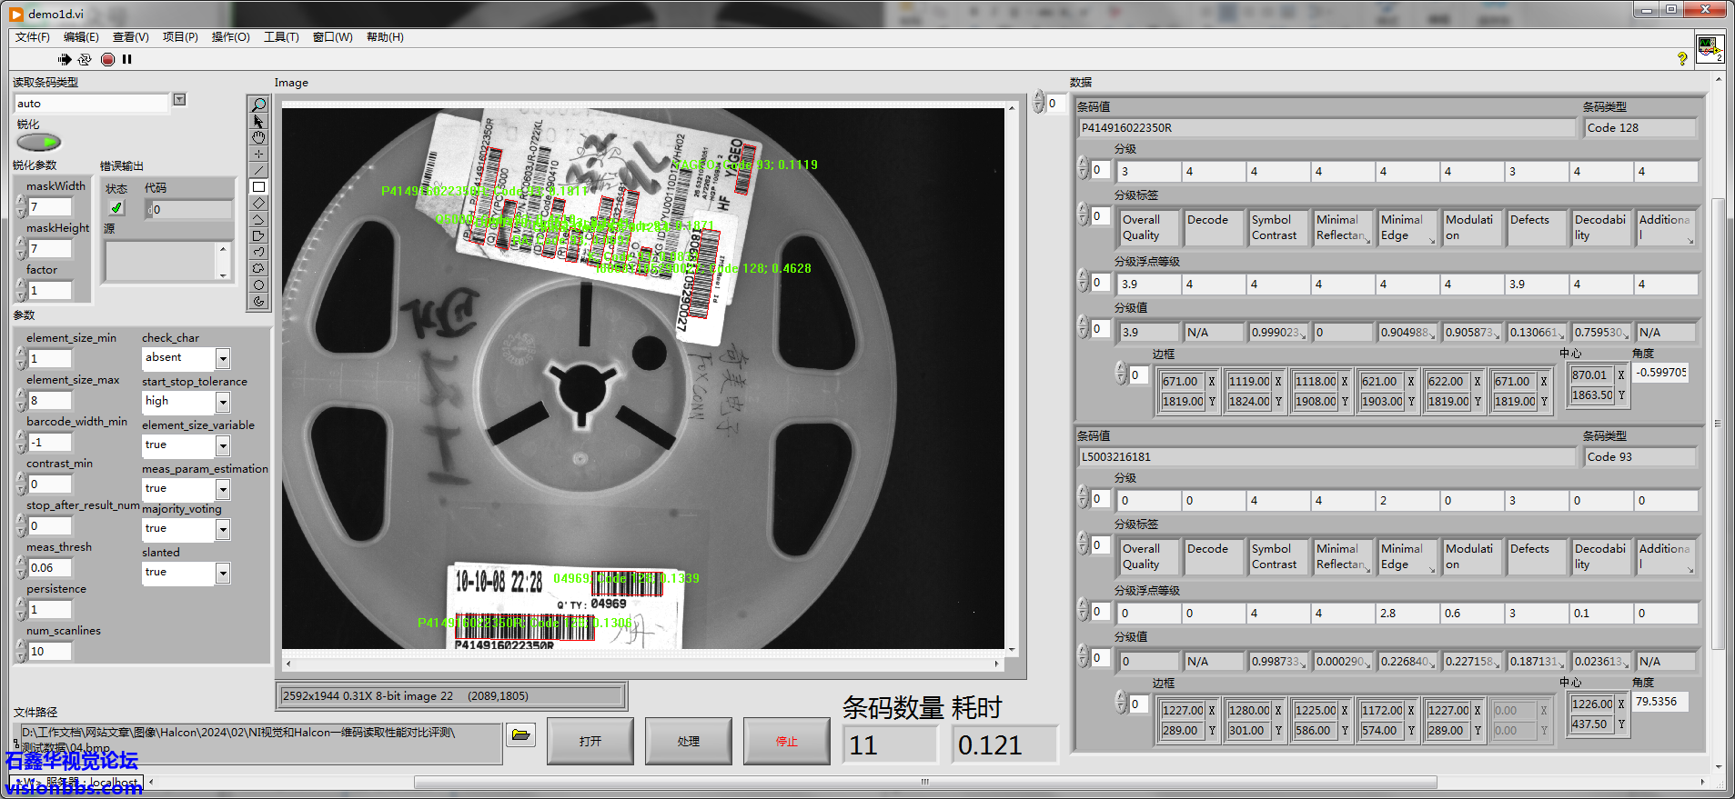Click the 处理 process button

[688, 741]
